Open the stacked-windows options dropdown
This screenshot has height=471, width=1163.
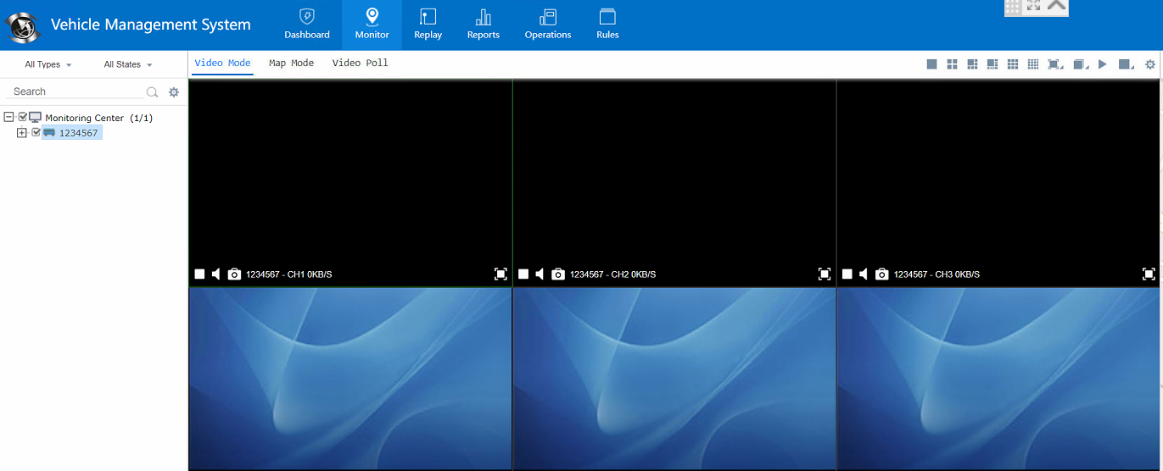tap(1081, 64)
